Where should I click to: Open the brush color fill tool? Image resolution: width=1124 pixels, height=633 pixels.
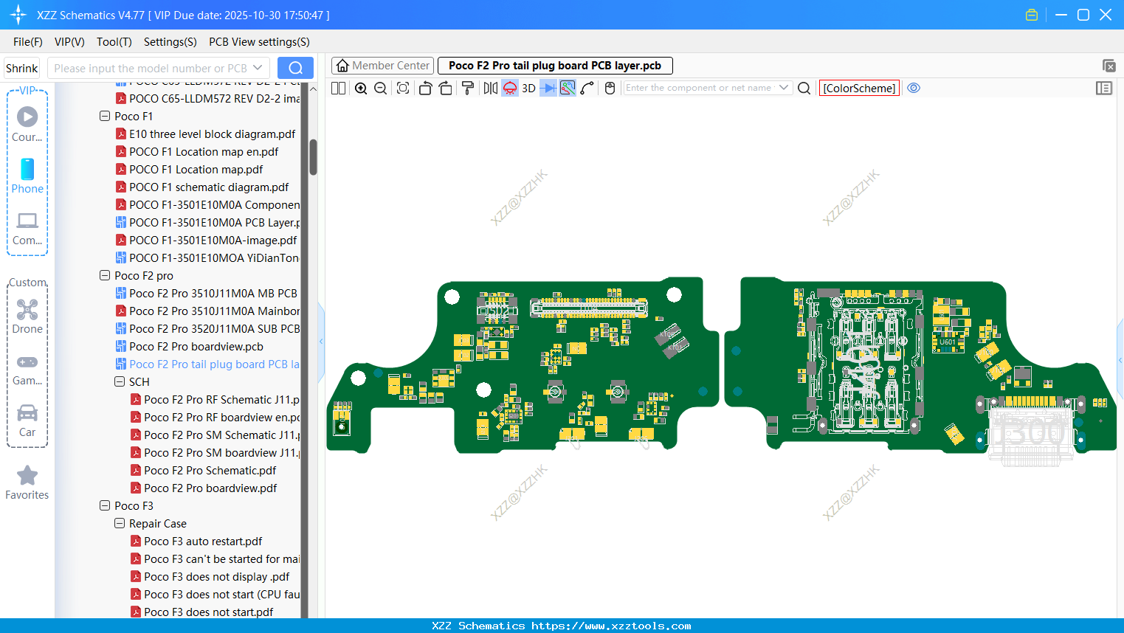(x=468, y=88)
